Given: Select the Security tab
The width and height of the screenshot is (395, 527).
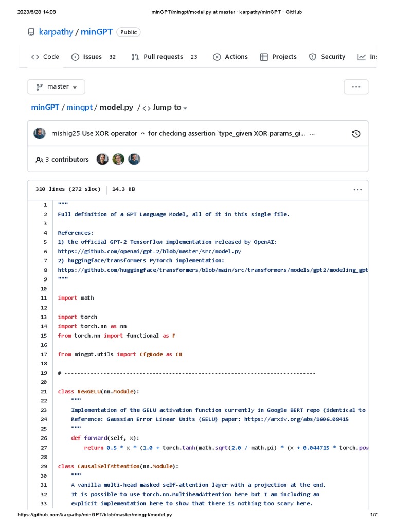Looking at the screenshot, I should coord(327,57).
